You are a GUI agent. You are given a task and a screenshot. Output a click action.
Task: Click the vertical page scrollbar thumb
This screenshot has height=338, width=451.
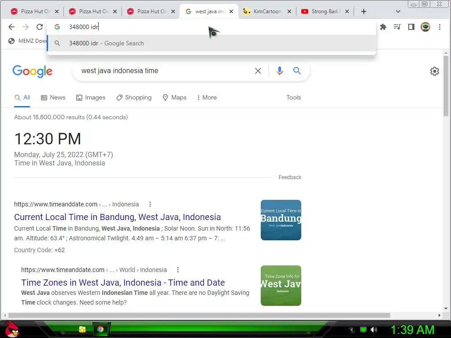coord(446,86)
